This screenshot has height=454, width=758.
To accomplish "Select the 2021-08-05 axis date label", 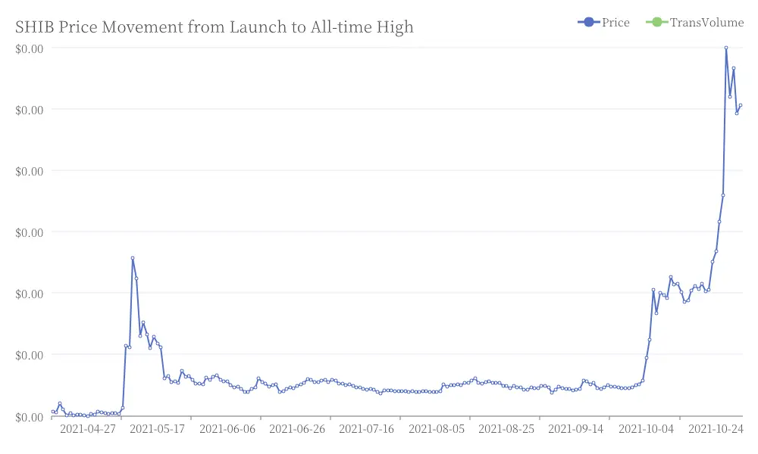I will 437,428.
